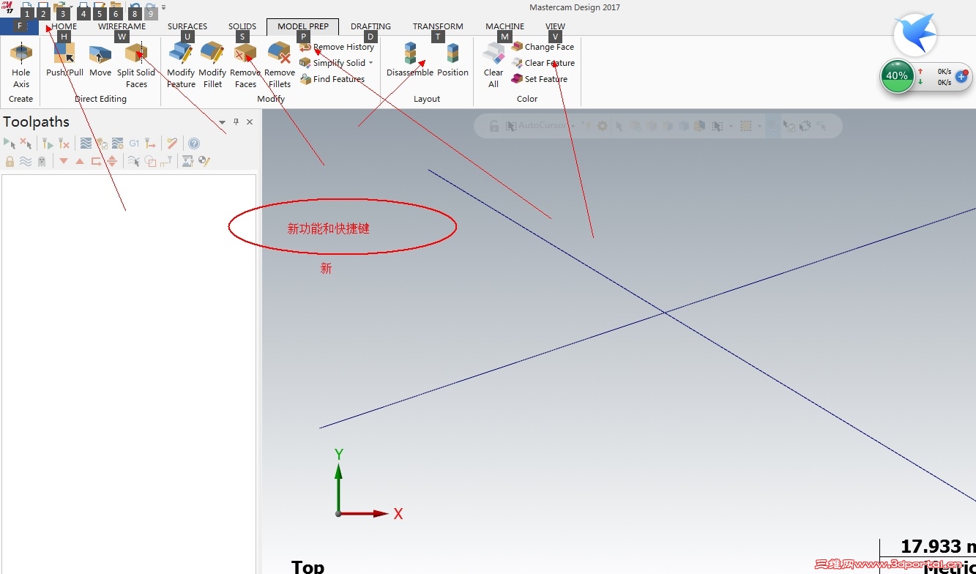Toggle ghost posting on selected operations
This screenshot has width=976, height=574.
42,161
